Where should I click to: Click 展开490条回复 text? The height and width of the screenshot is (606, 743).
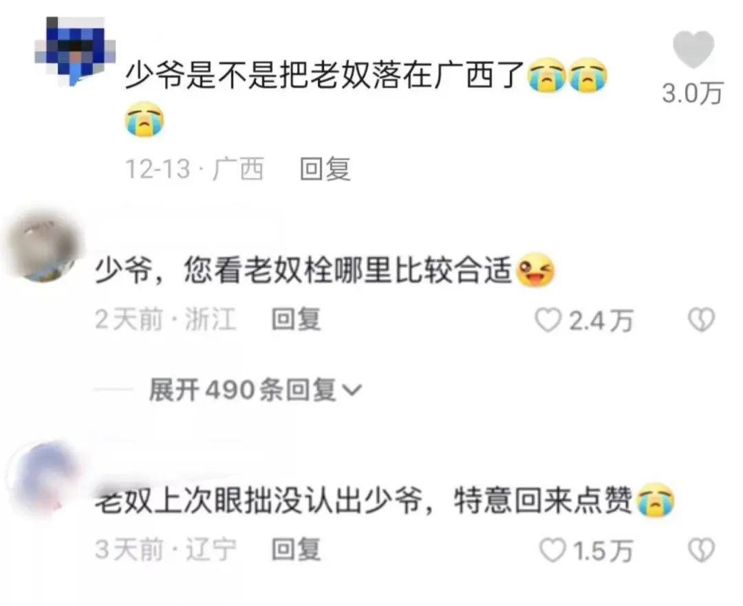coord(243,390)
